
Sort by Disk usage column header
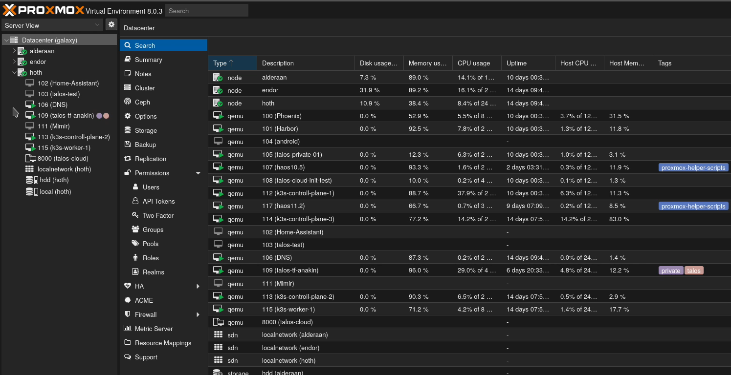point(379,63)
